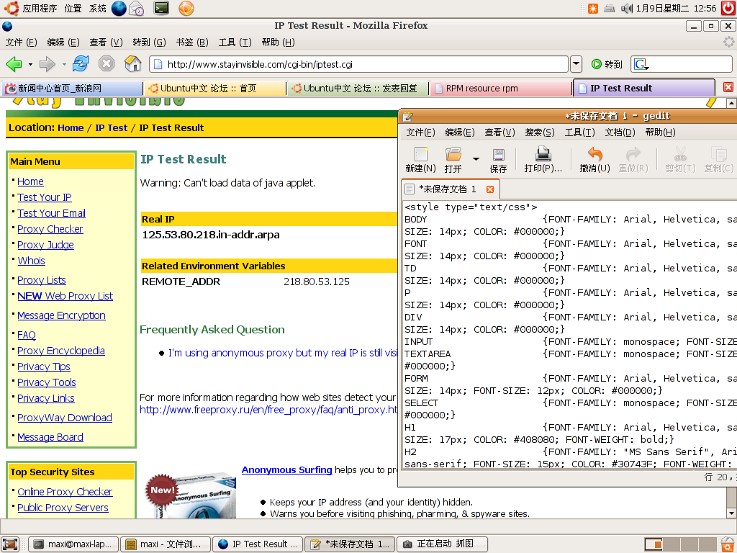Click the gedit 重做 redo icon
This screenshot has height=553, width=737.
(633, 159)
